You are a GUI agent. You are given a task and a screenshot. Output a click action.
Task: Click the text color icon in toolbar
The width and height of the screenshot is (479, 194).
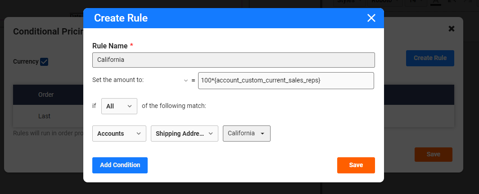click(x=436, y=2)
